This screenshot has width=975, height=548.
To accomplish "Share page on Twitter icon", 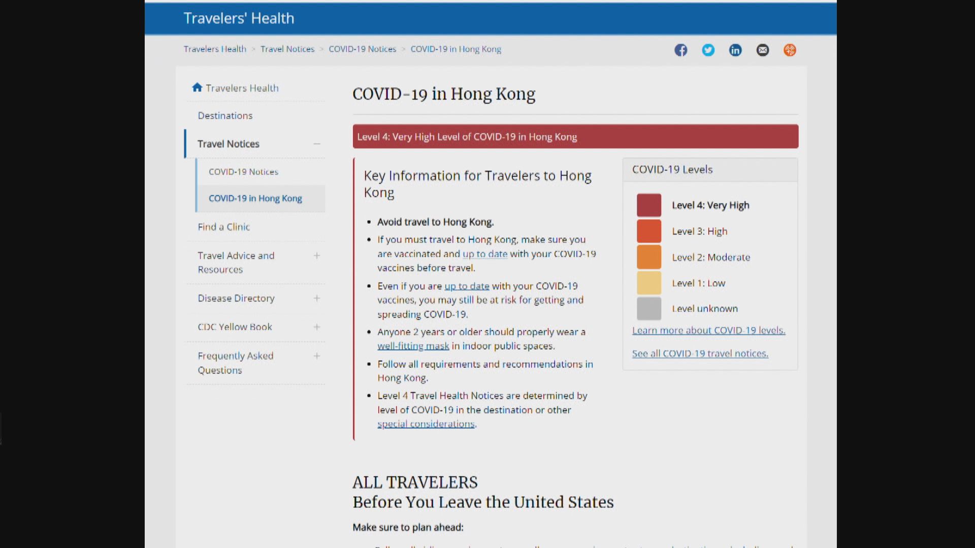I will [708, 50].
